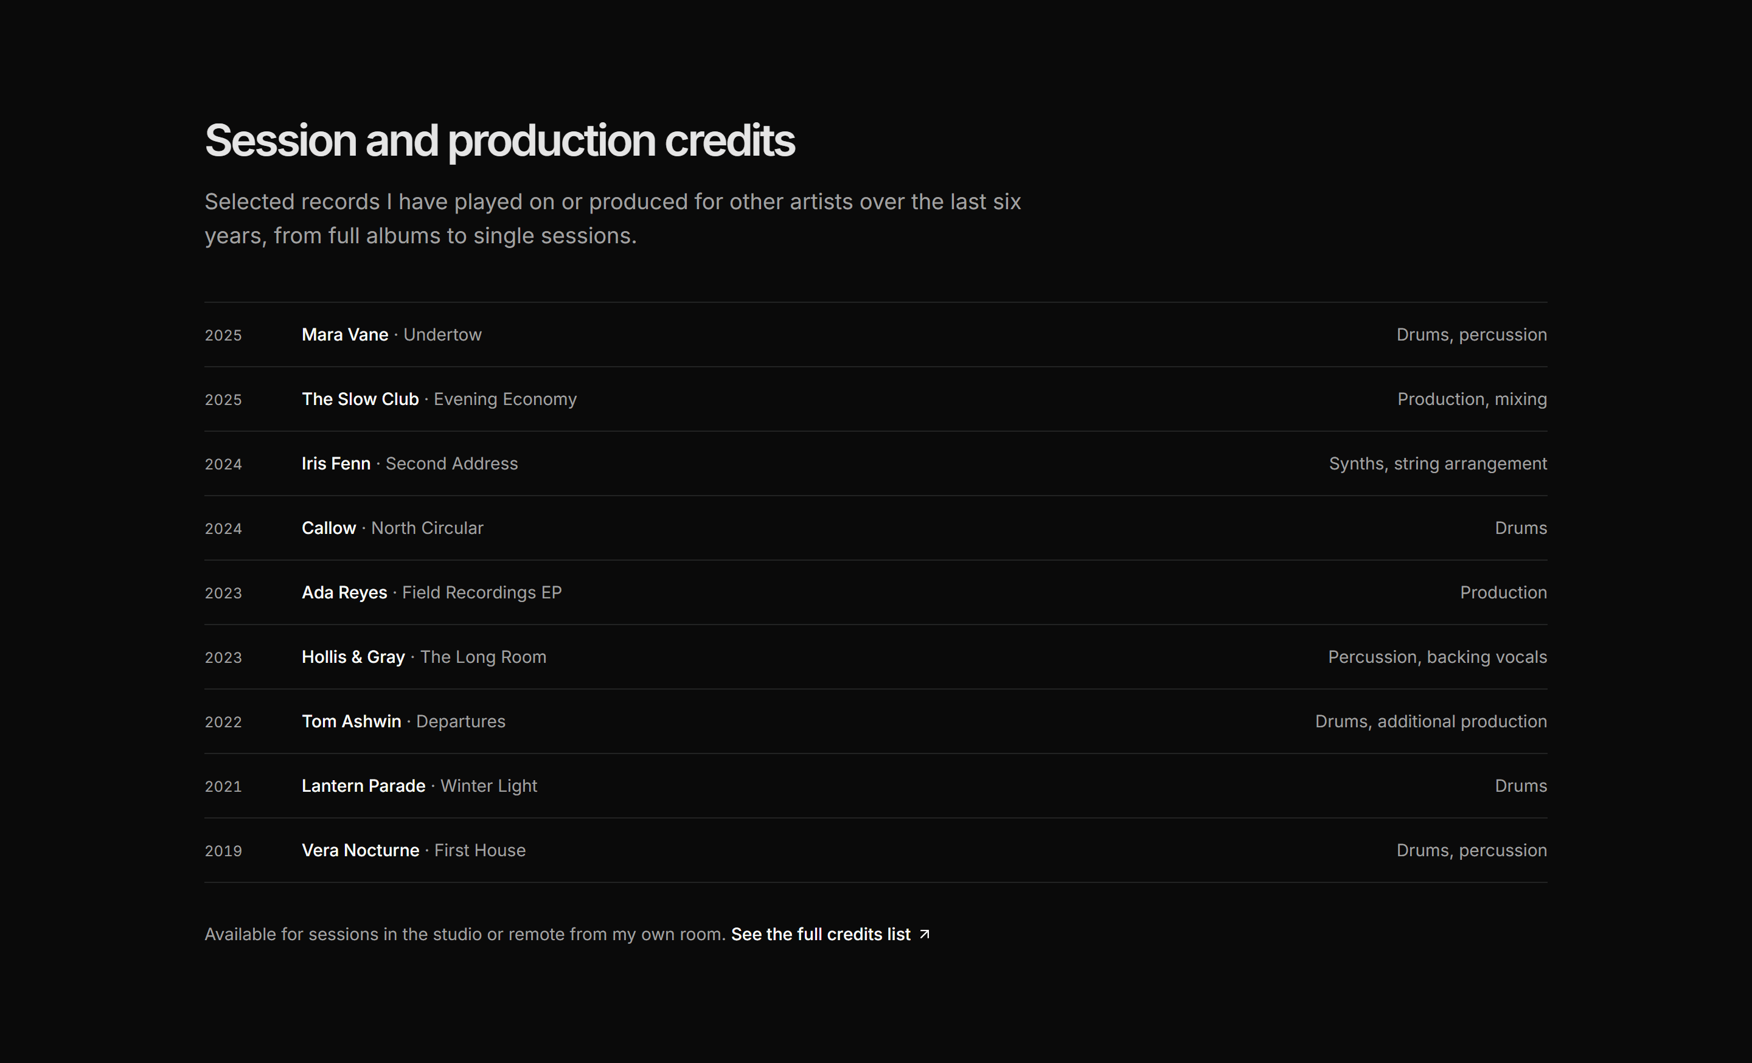This screenshot has width=1752, height=1063.
Task: Select artist name 'Iris Fenn'
Action: point(336,464)
